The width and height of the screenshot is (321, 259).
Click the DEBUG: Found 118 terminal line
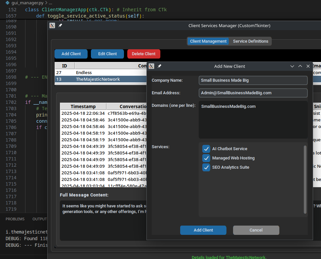(x=26, y=238)
